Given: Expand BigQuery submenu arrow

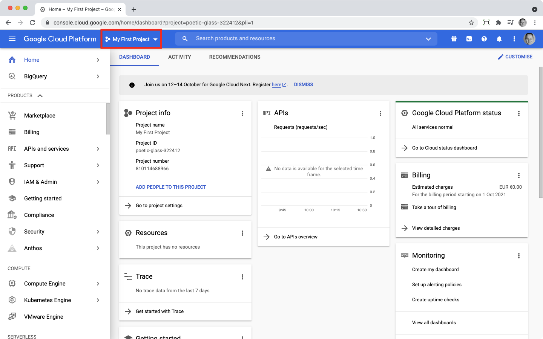Looking at the screenshot, I should (98, 76).
